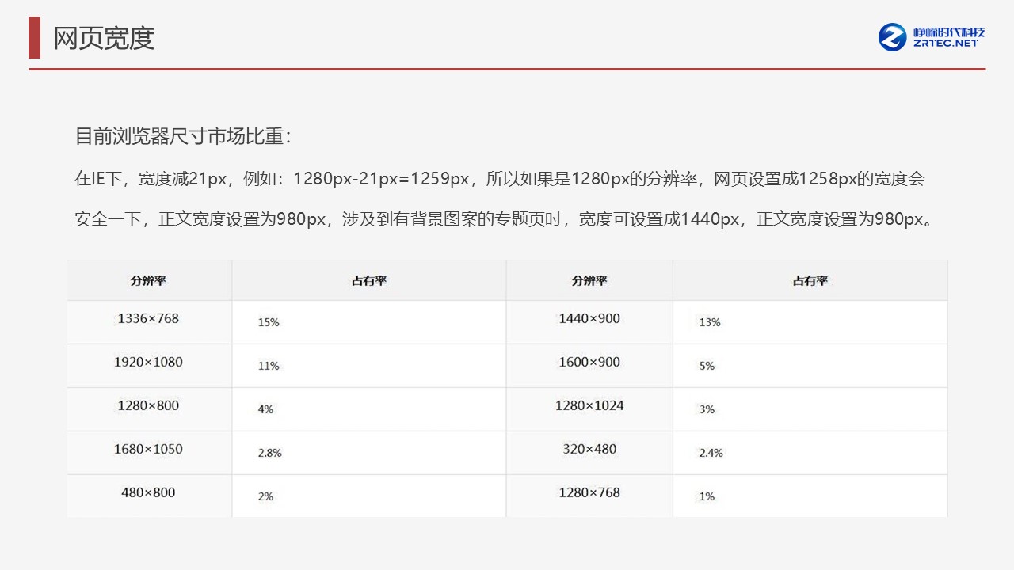Select the heading 目前浏览器尺寸市场比重
Viewport: 1014px width, 570px height.
pos(183,136)
